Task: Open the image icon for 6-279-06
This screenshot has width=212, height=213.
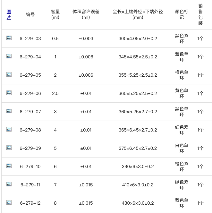Action: tap(9, 93)
